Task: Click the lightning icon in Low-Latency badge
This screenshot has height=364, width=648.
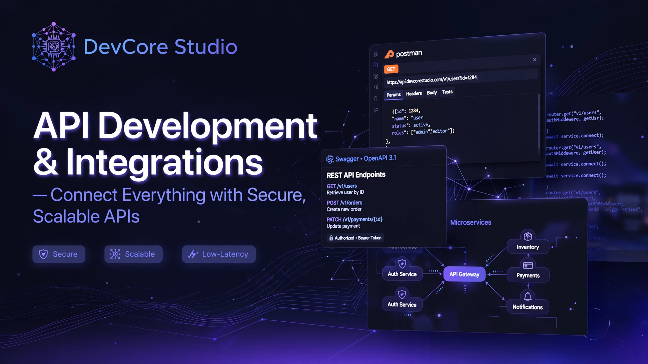Action: [193, 254]
